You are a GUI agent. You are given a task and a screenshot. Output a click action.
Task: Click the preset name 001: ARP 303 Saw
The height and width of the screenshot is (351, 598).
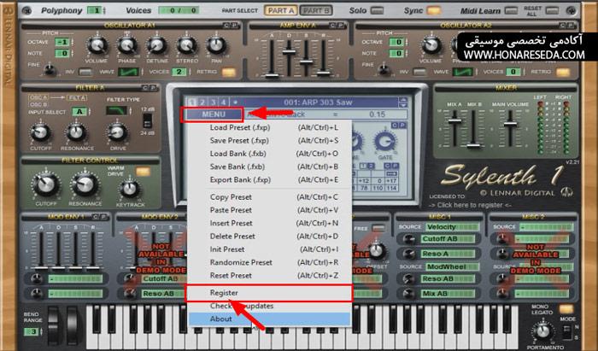pos(318,102)
